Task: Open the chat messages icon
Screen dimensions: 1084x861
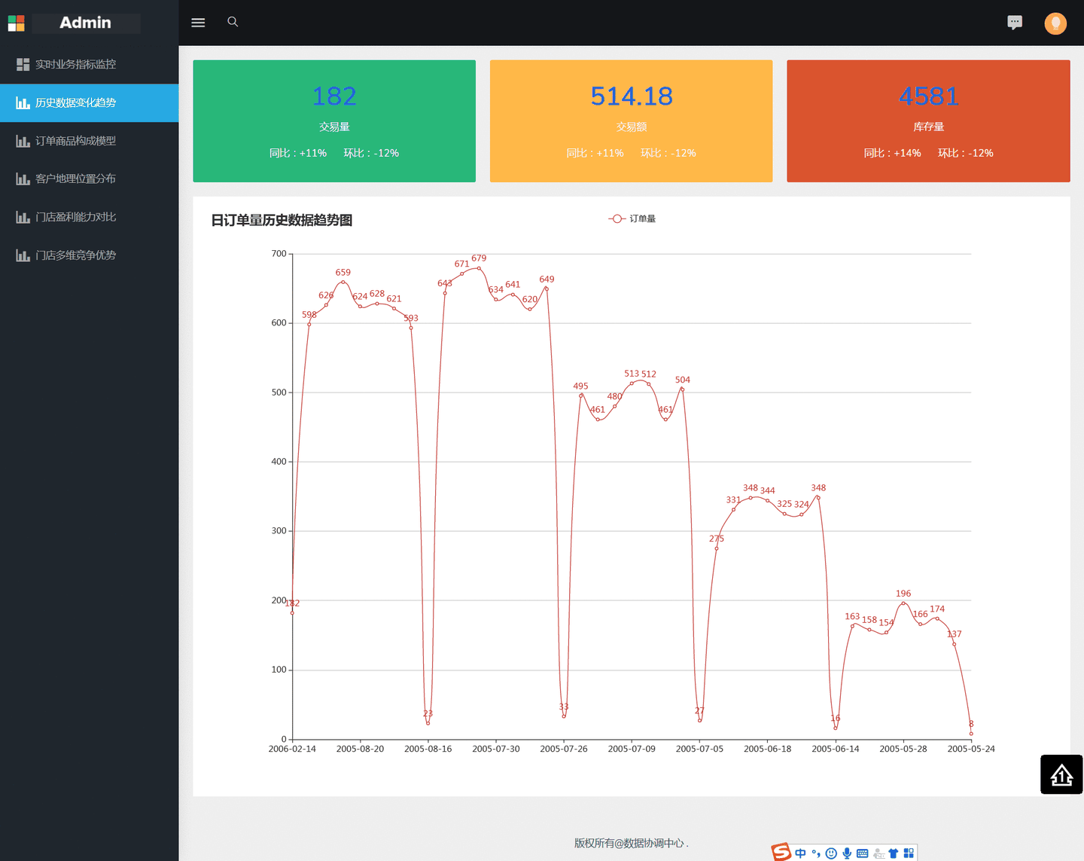Action: click(1015, 23)
